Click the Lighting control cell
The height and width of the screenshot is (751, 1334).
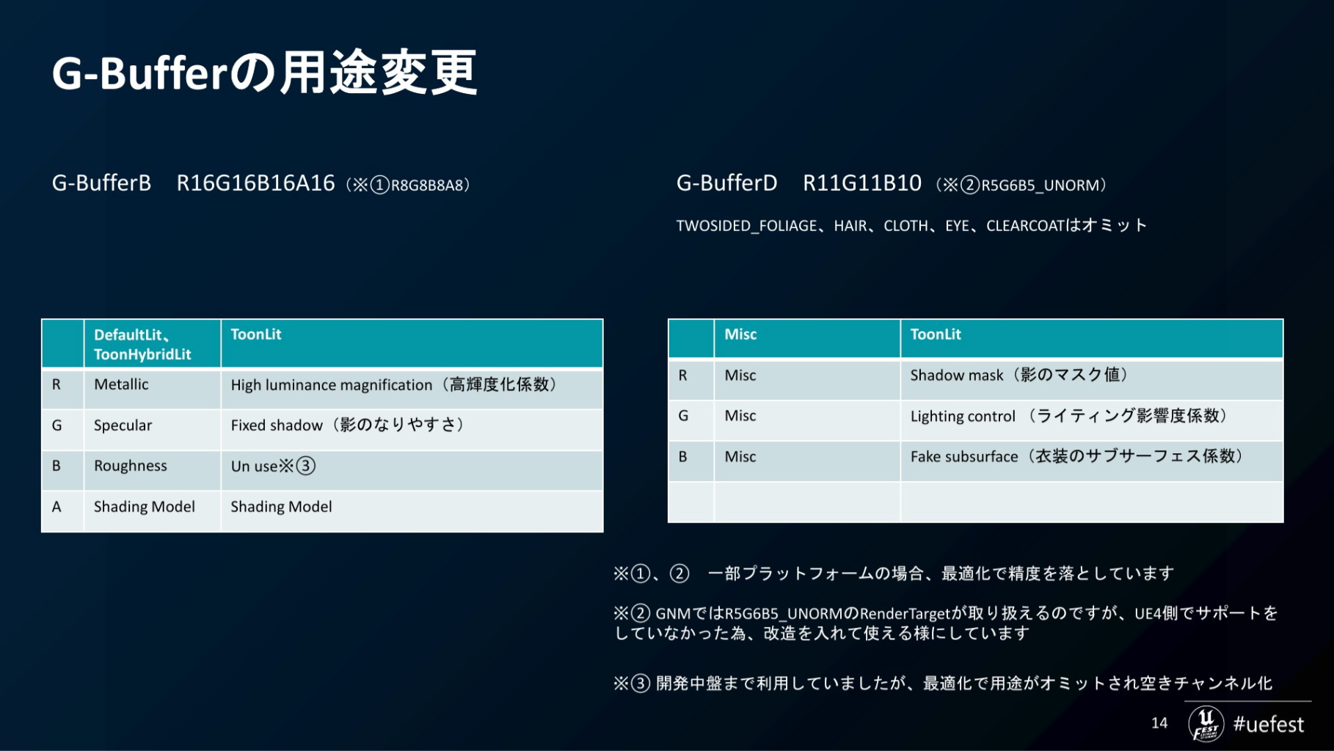tap(1068, 417)
